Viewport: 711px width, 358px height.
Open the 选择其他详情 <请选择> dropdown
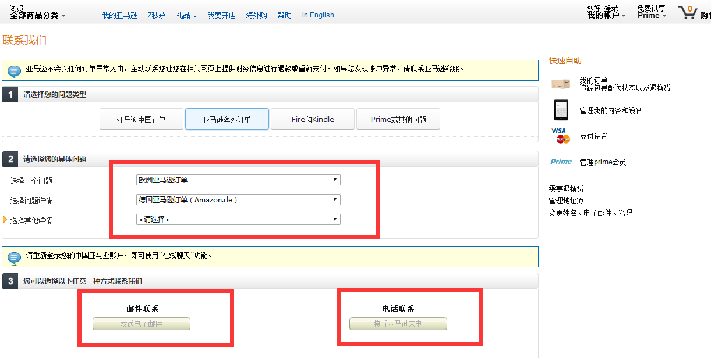pyautogui.click(x=238, y=220)
